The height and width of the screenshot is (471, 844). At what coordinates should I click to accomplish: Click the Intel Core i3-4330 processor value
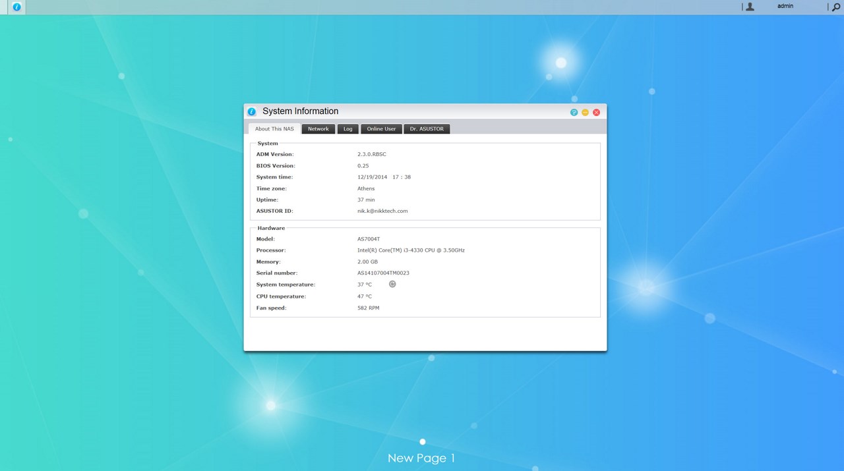411,250
